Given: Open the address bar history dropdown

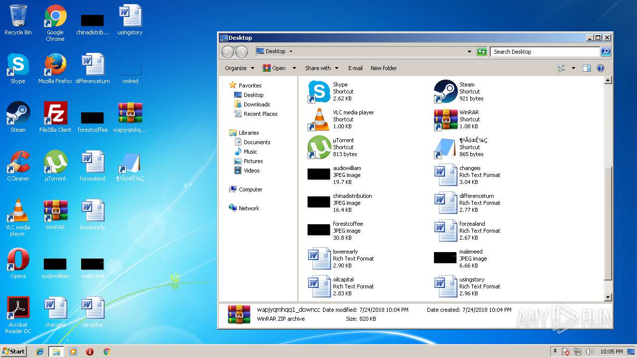Looking at the screenshot, I should [x=469, y=52].
